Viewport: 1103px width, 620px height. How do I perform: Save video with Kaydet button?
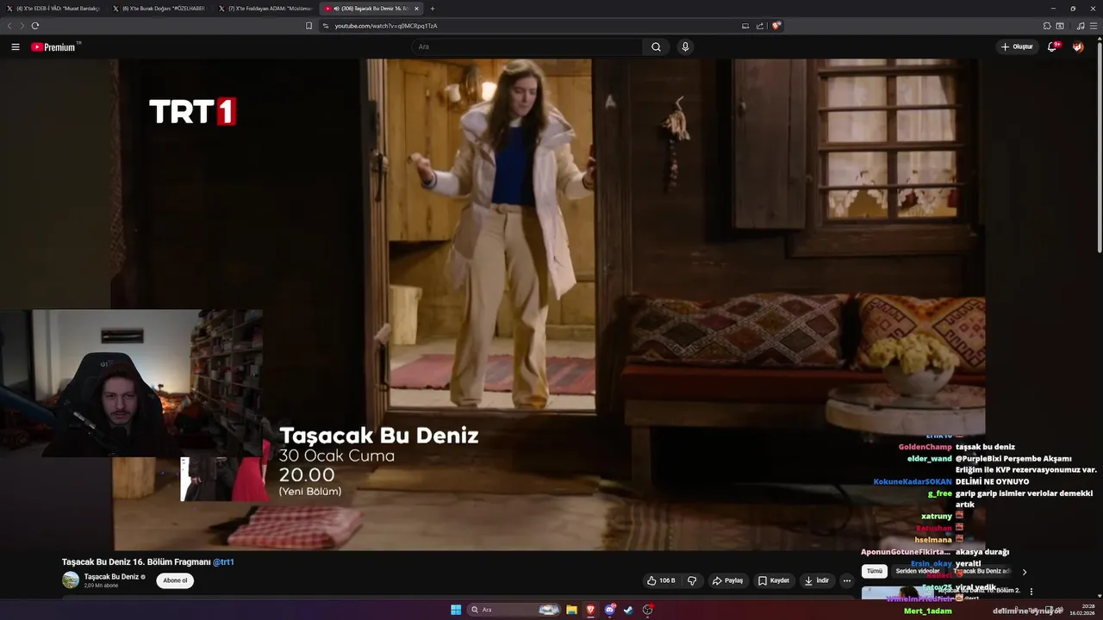(x=774, y=580)
